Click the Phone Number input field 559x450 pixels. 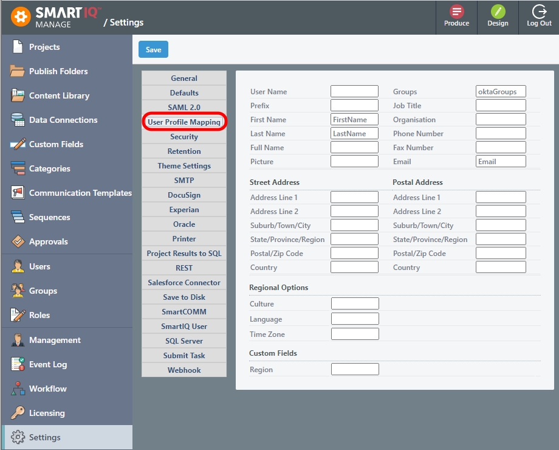[x=501, y=133]
